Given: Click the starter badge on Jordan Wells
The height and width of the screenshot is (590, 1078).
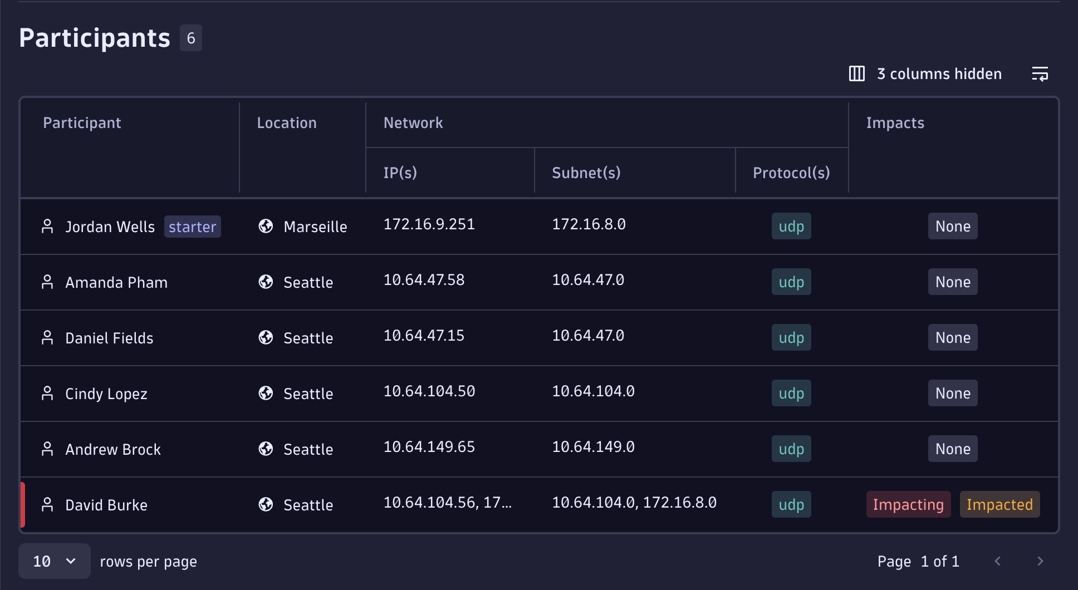Looking at the screenshot, I should click(x=192, y=227).
